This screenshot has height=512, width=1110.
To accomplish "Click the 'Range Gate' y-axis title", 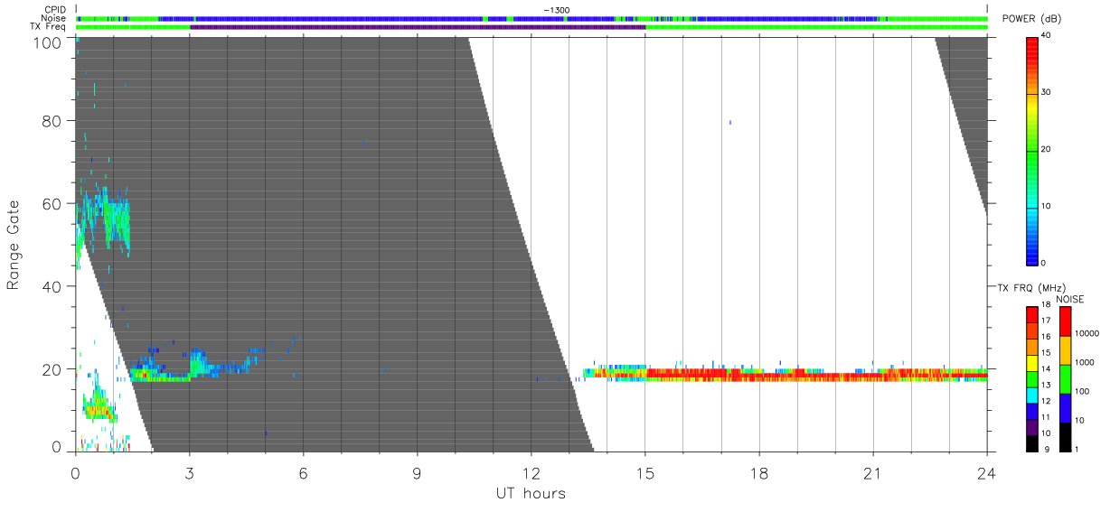I will [14, 245].
